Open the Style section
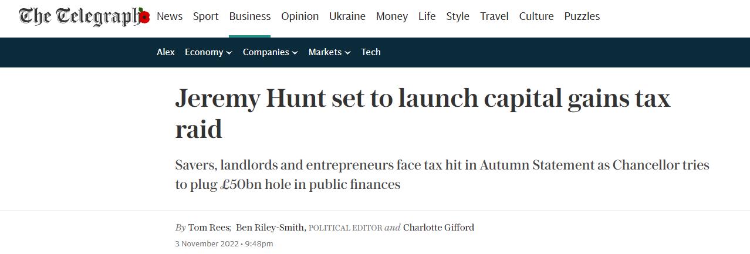 click(458, 16)
